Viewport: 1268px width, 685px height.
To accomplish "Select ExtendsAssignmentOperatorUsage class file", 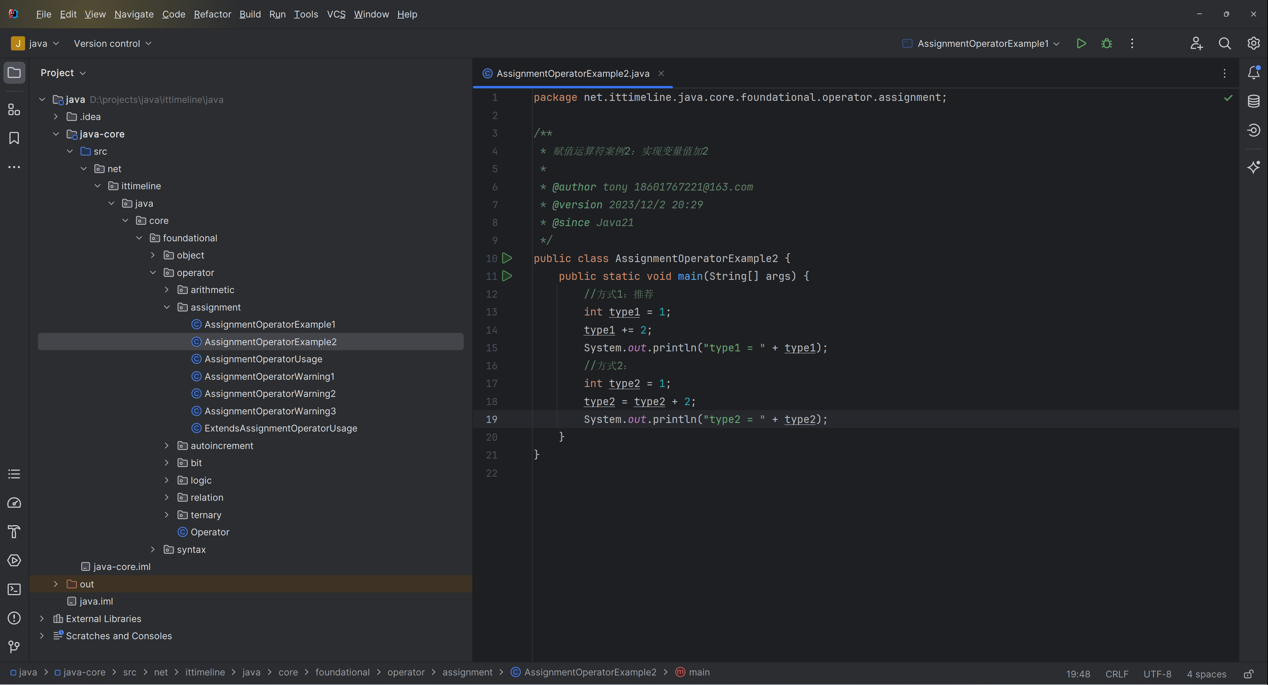I will 281,428.
